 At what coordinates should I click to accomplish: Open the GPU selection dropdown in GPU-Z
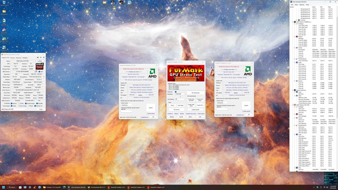click(x=14, y=109)
